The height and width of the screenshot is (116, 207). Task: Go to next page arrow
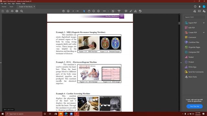point(68,11)
